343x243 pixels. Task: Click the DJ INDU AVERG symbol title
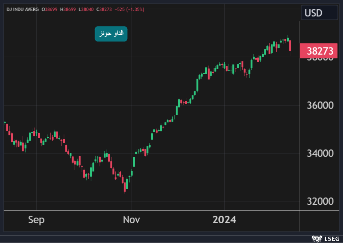point(22,10)
